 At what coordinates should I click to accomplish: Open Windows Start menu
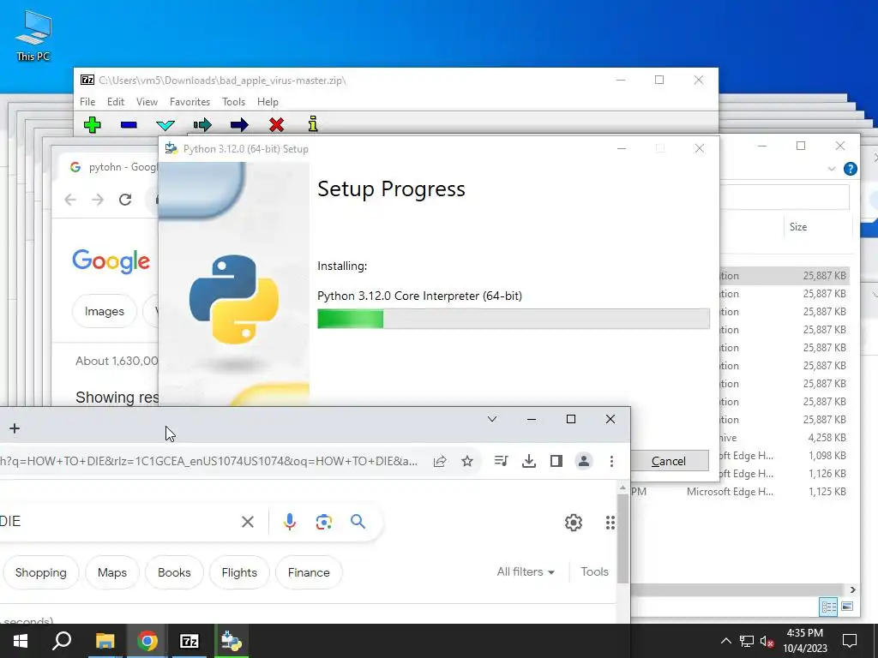click(21, 641)
